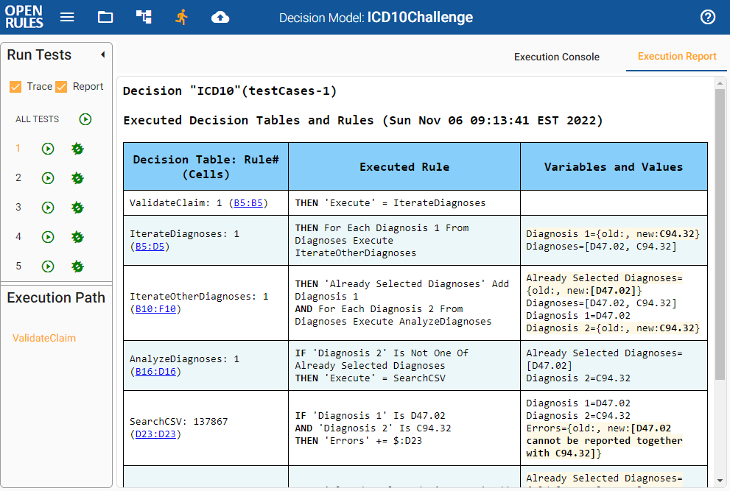Run the model via the running man icon
The height and width of the screenshot is (491, 730).
pyautogui.click(x=181, y=17)
